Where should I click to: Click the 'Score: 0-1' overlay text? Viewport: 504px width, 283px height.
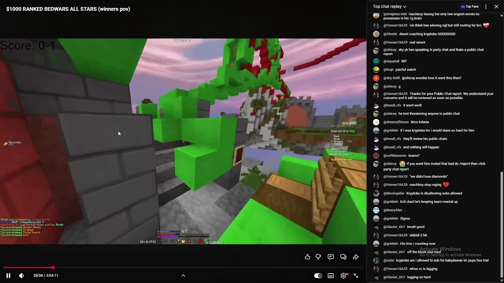point(28,46)
